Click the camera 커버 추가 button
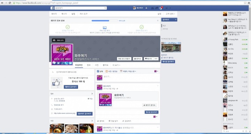Screen dimensions: 251x134 [x=59, y=40]
